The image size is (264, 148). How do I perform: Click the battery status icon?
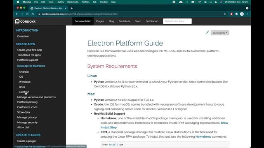coord(193,2)
